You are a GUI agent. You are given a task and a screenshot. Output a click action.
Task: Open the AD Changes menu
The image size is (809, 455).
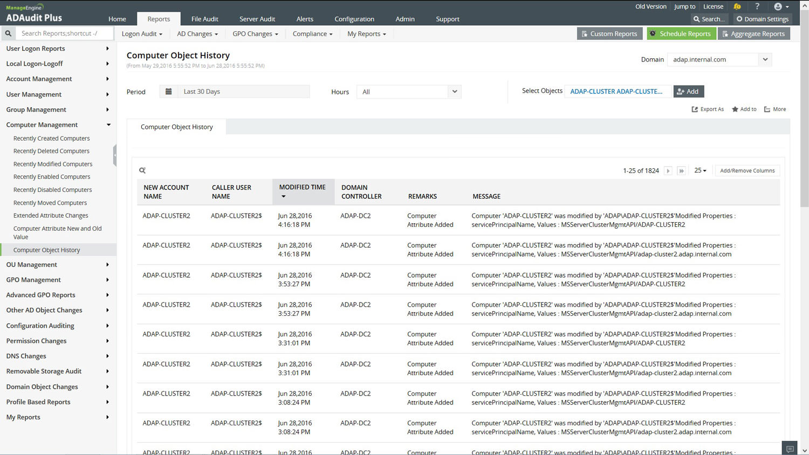197,33
